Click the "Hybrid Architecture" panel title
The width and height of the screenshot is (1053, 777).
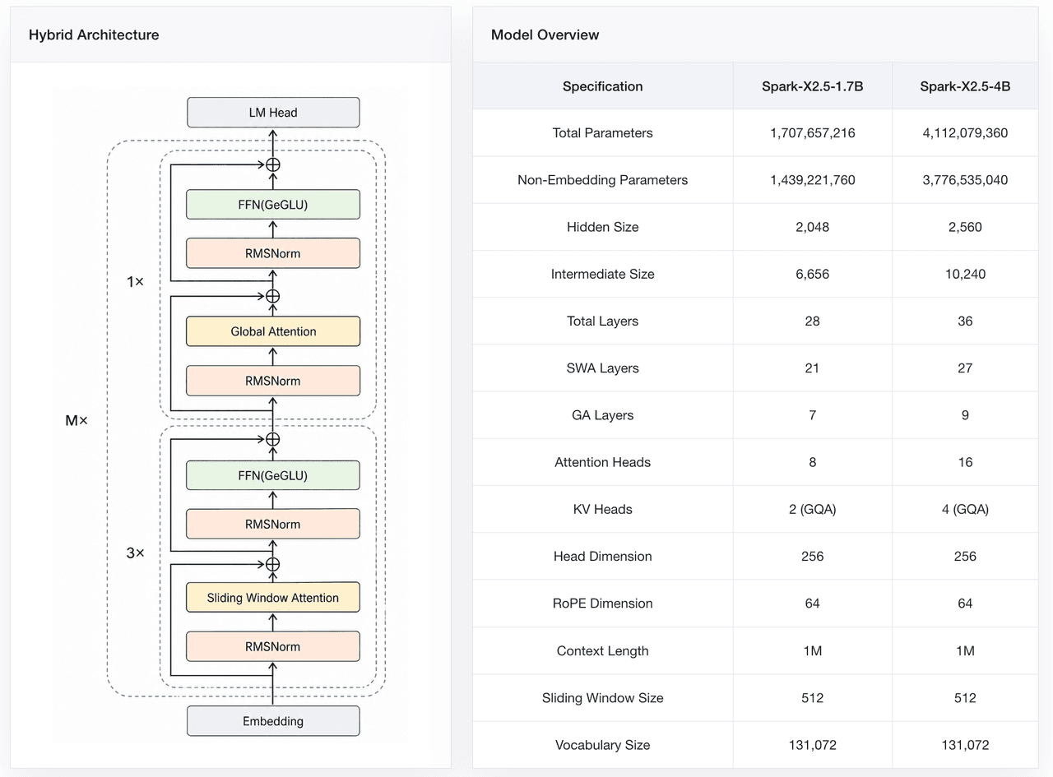click(94, 35)
